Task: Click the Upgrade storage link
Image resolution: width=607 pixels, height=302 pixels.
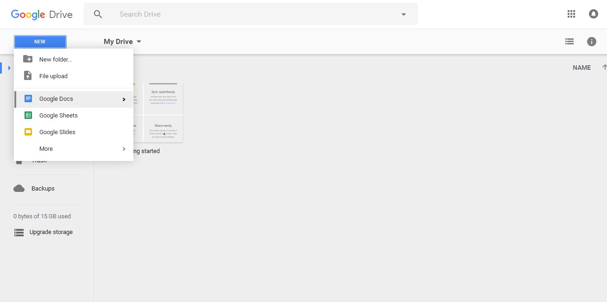Action: pos(51,232)
